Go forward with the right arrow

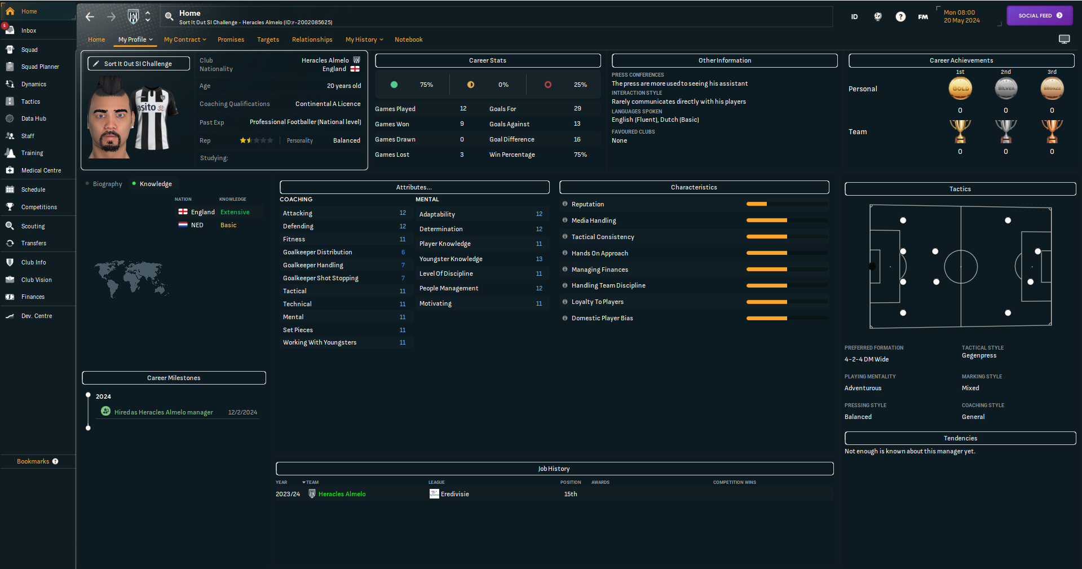[x=111, y=17]
